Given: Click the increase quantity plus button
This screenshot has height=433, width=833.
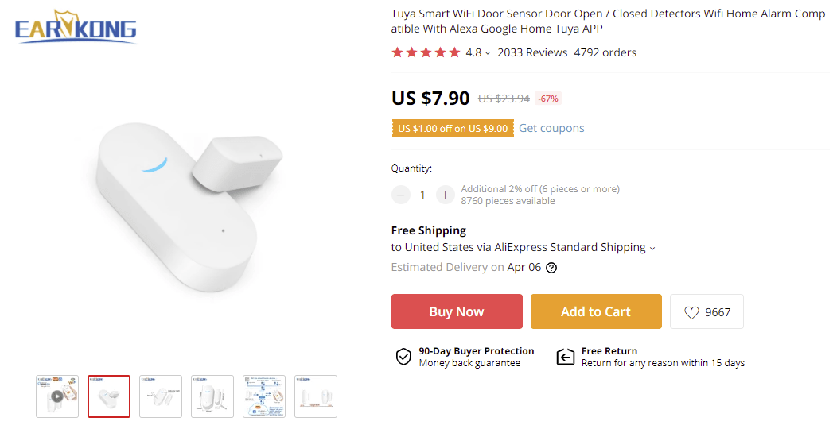Looking at the screenshot, I should coord(445,195).
